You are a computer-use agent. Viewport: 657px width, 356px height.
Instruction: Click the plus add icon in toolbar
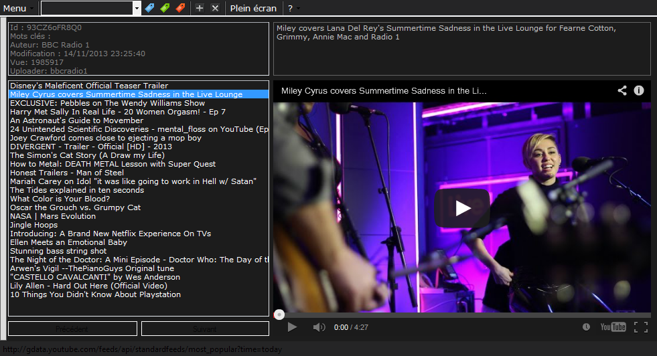pyautogui.click(x=200, y=8)
